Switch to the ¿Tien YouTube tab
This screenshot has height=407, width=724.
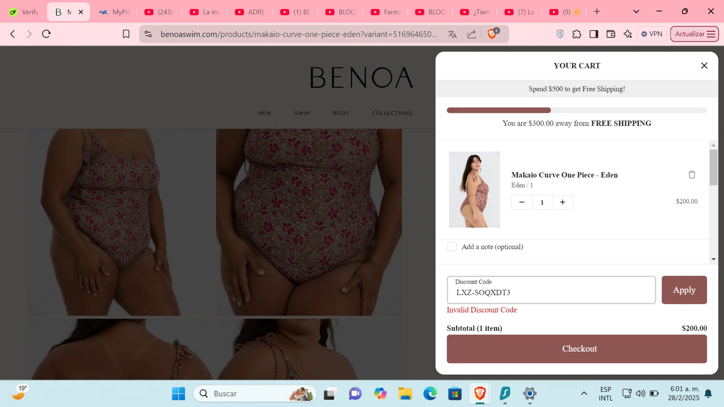coord(475,12)
